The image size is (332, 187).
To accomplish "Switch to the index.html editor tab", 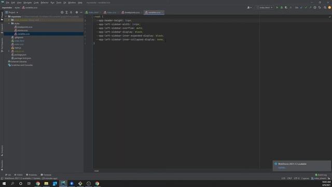I will point(92,12).
